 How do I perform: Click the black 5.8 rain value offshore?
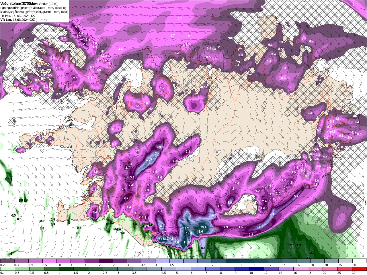204,248
